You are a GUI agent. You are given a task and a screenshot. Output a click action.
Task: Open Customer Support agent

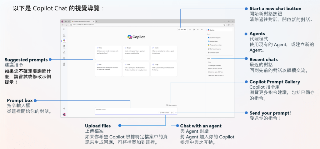click(x=214, y=38)
